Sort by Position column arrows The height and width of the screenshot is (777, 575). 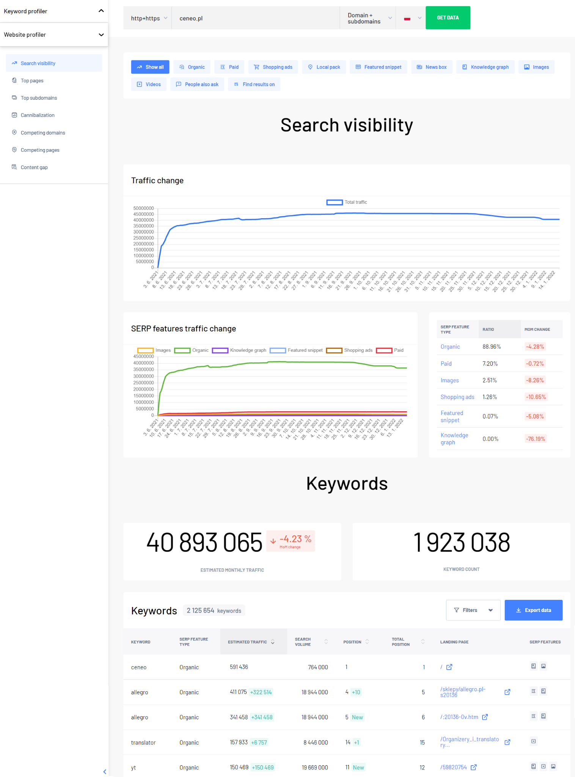367,642
